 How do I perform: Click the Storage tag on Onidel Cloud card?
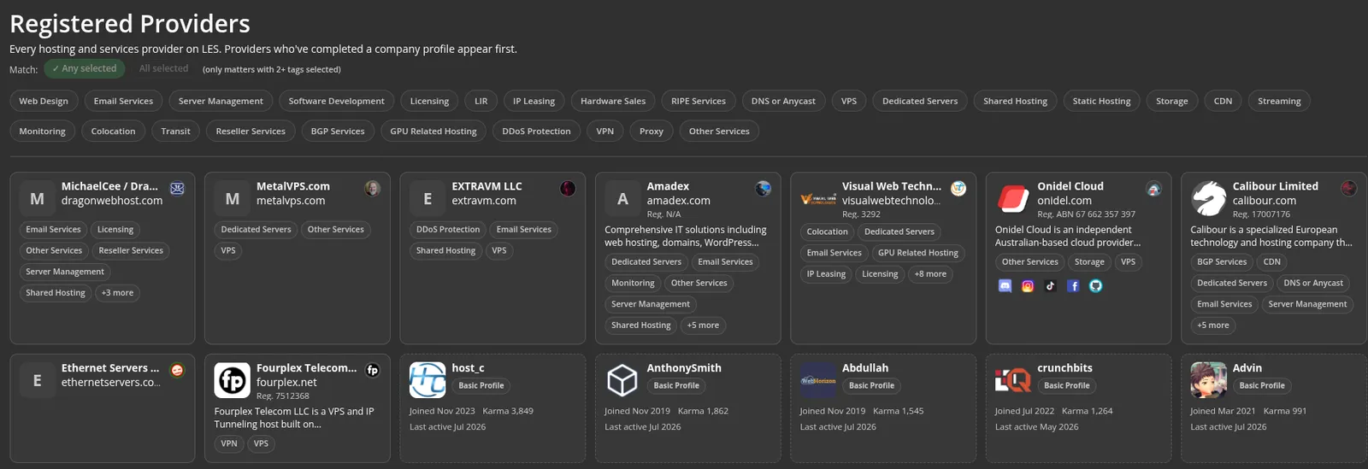[x=1089, y=262]
